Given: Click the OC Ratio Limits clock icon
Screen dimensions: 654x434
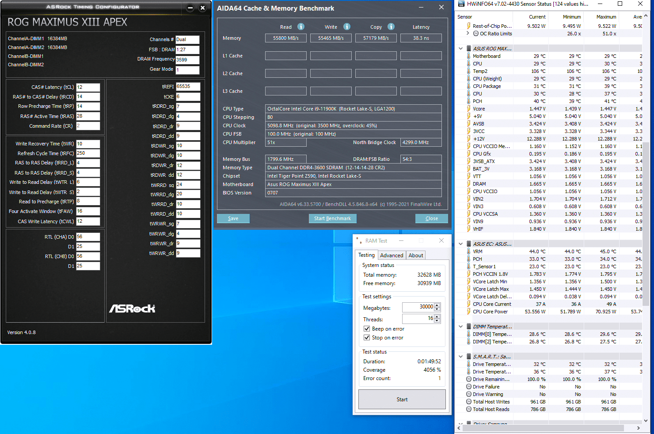Looking at the screenshot, I should (476, 34).
